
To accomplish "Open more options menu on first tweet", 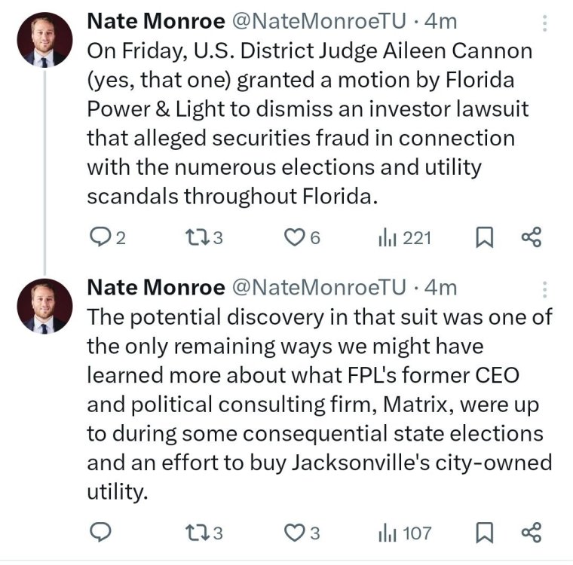I will (544, 23).
